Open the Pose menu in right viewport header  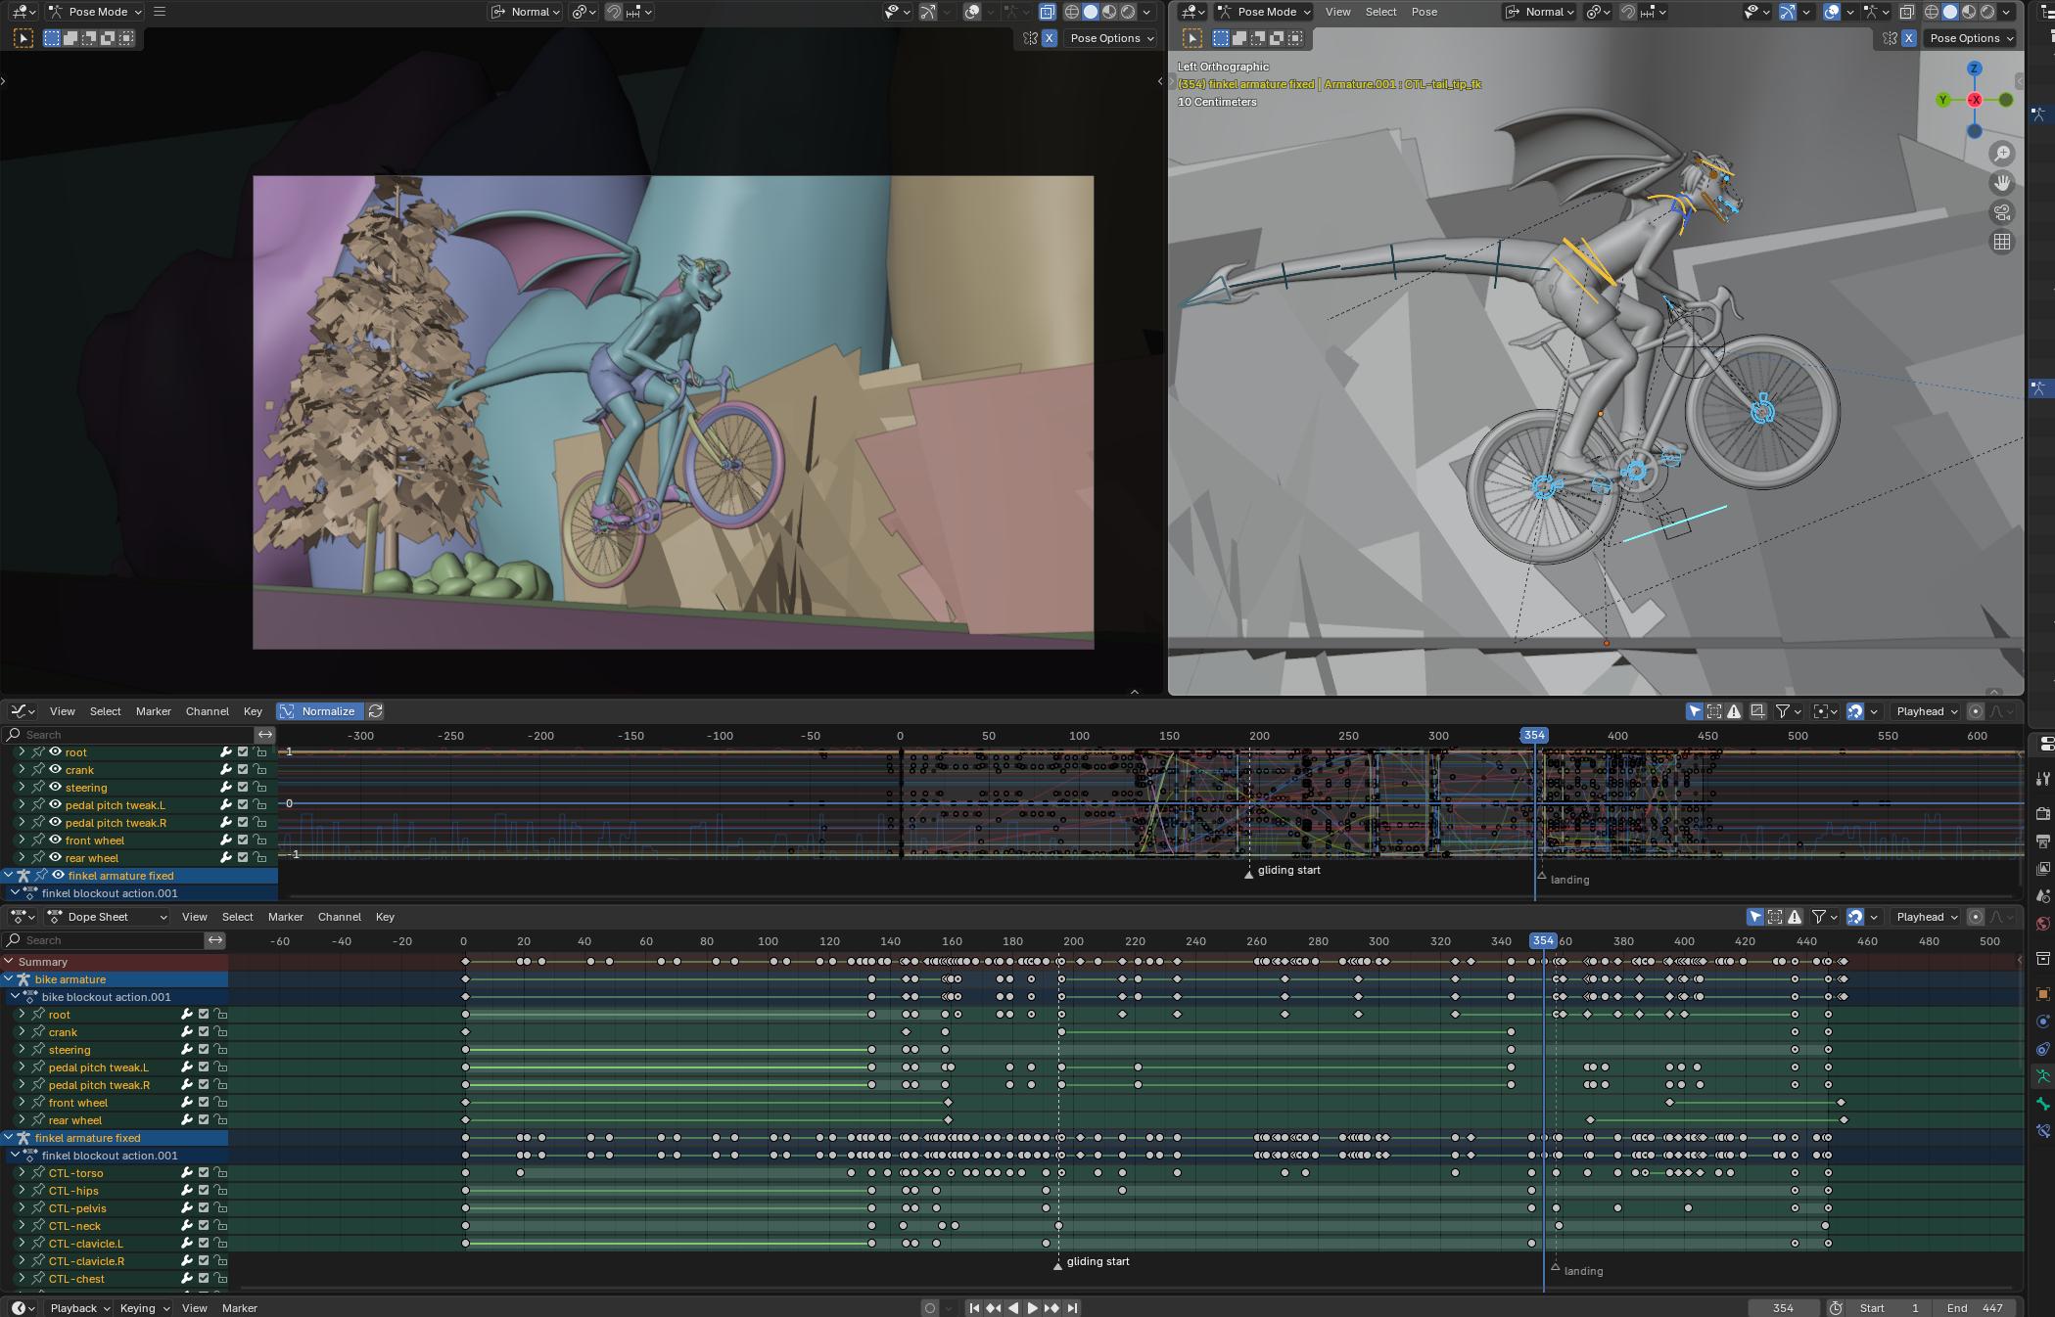[1424, 12]
